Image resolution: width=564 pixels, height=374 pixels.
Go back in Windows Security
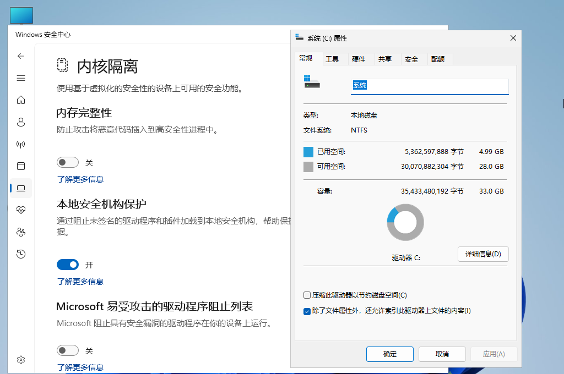(21, 56)
